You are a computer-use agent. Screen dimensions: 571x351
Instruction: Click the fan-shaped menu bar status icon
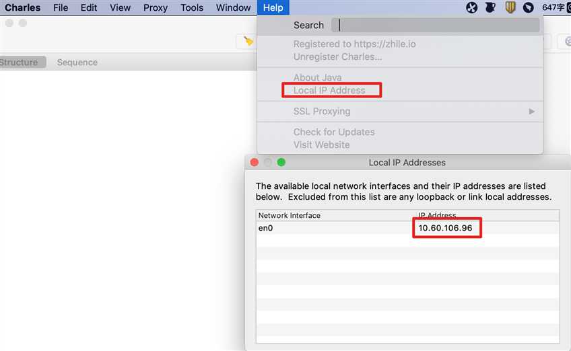[x=471, y=7]
